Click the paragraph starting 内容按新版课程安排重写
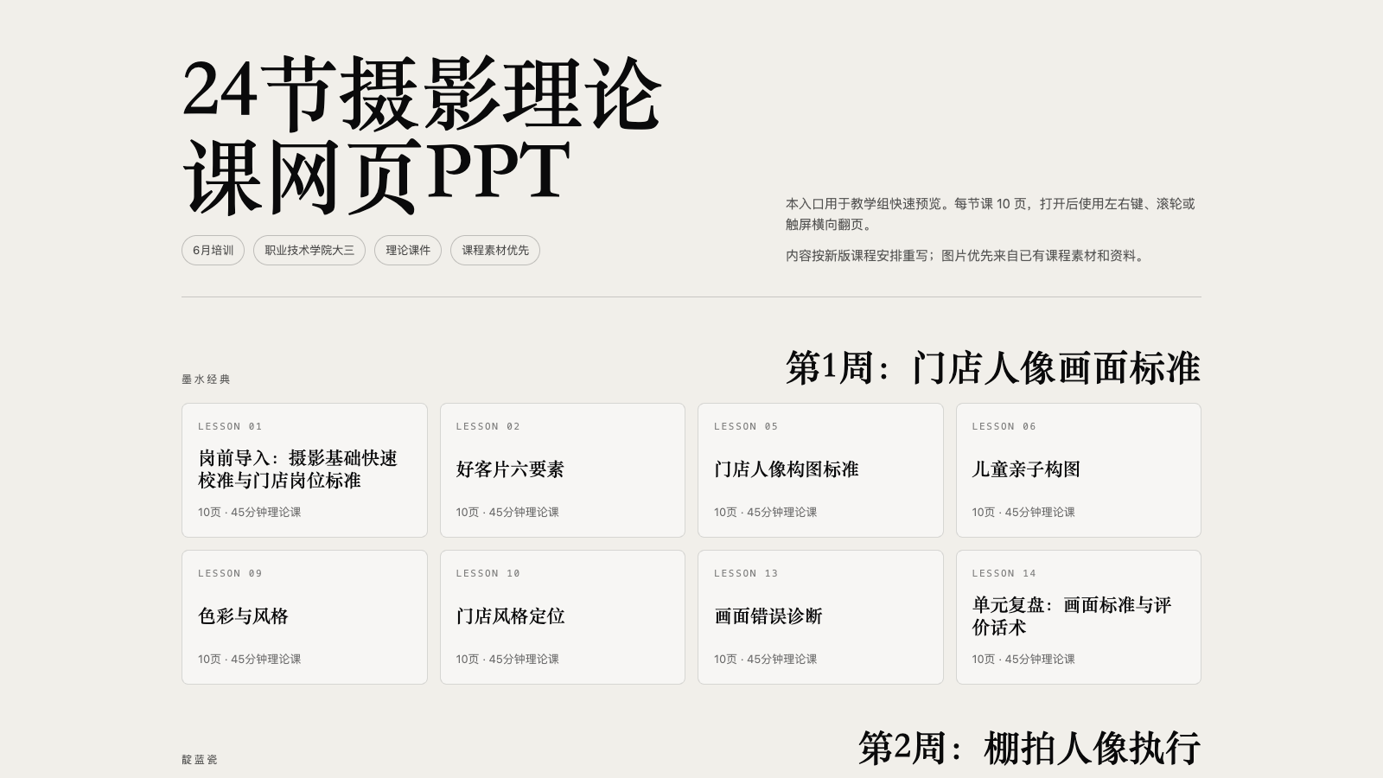Viewport: 1383px width, 778px height. [x=966, y=256]
